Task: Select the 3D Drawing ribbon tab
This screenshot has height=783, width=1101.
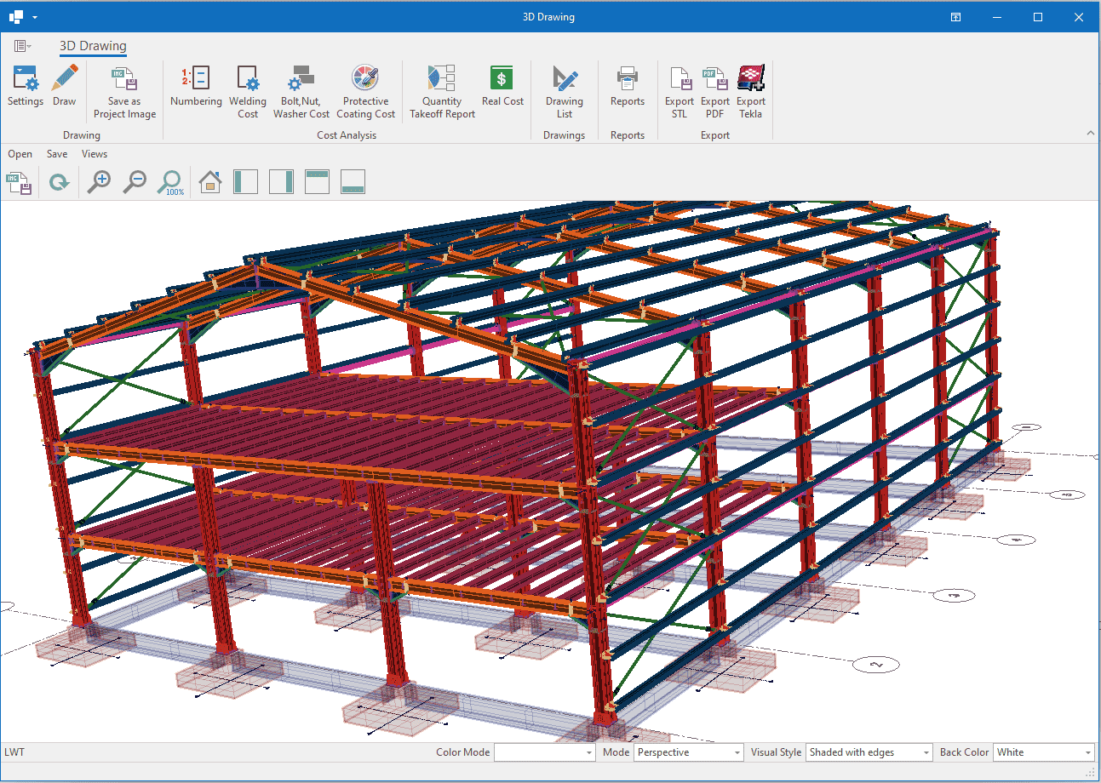Action: pyautogui.click(x=93, y=46)
